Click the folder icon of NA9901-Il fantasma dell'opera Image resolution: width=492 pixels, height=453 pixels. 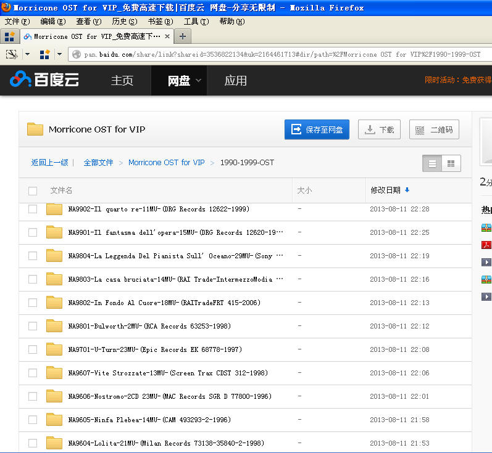click(54, 232)
